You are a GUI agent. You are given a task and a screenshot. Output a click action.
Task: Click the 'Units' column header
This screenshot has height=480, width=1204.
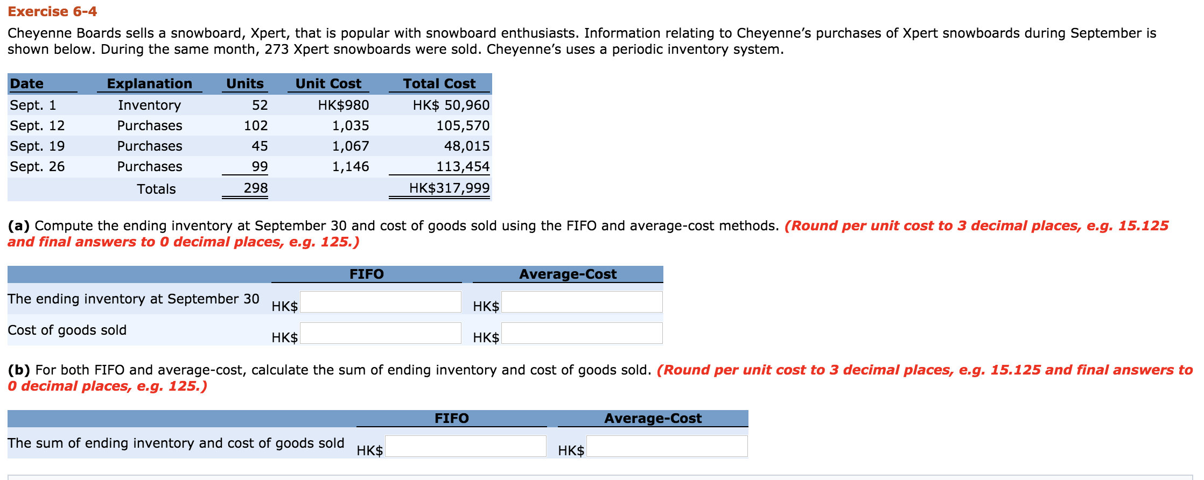tap(245, 83)
